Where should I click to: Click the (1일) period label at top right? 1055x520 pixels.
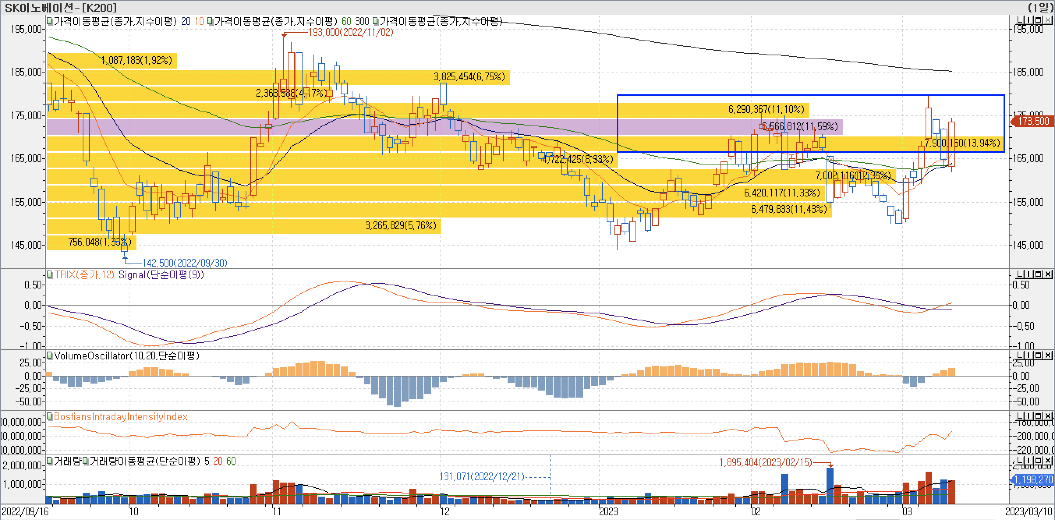tap(1040, 7)
